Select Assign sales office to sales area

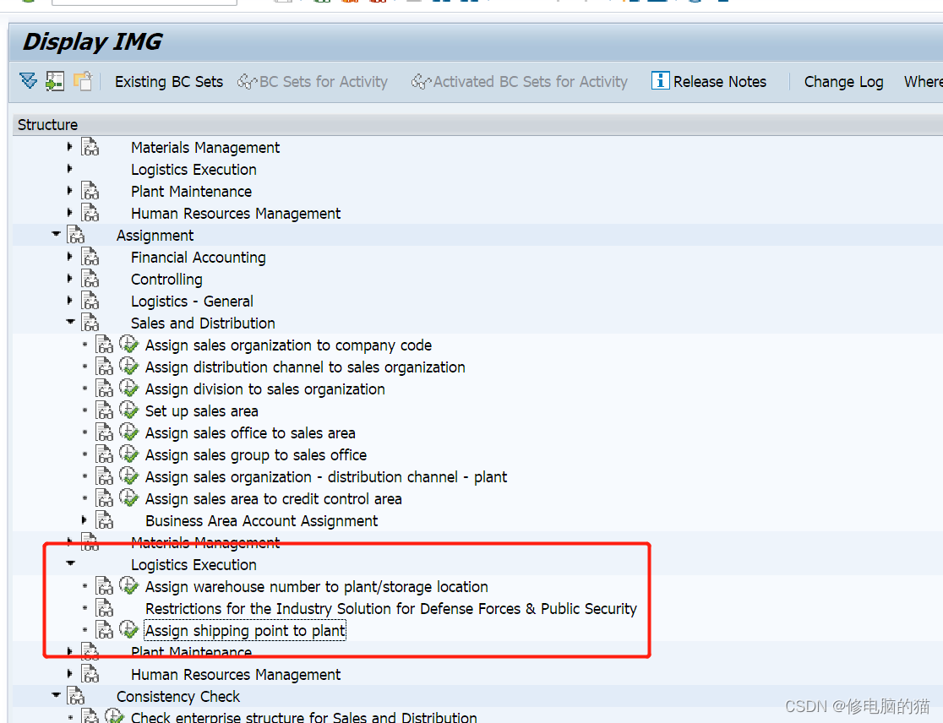[x=250, y=433]
